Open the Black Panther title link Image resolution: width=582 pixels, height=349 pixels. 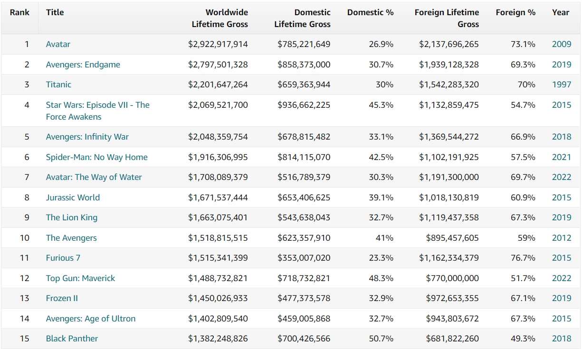[x=72, y=339]
